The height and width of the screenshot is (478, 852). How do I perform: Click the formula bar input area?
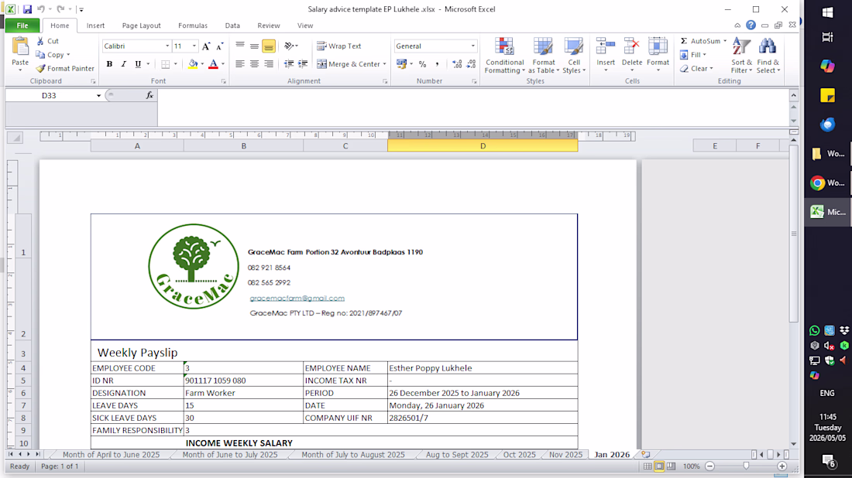point(472,108)
